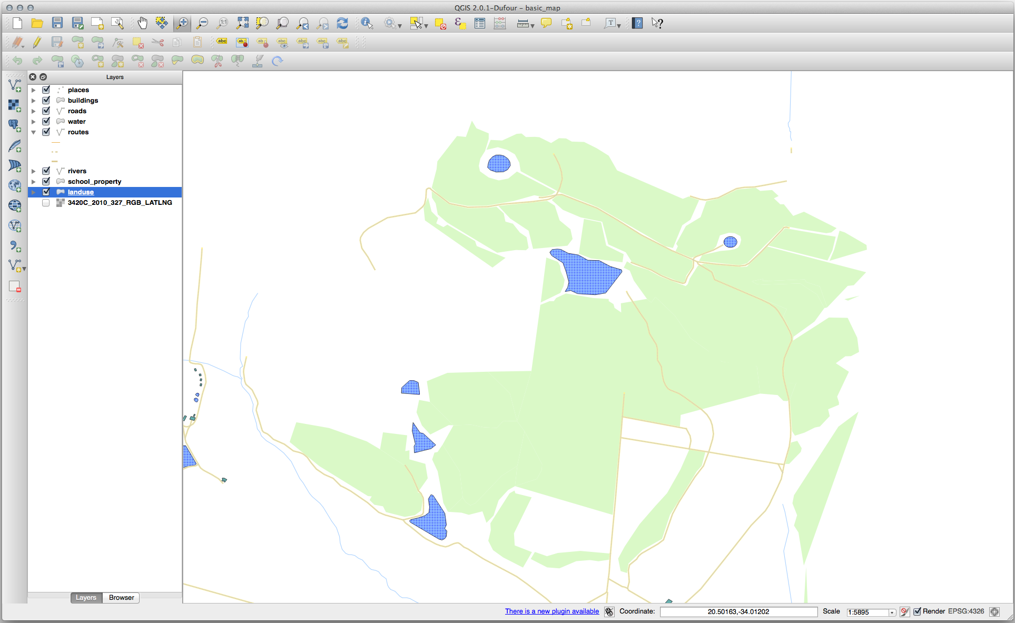The image size is (1015, 623).
Task: Toggle the Render checkbox in status bar
Action: [917, 611]
